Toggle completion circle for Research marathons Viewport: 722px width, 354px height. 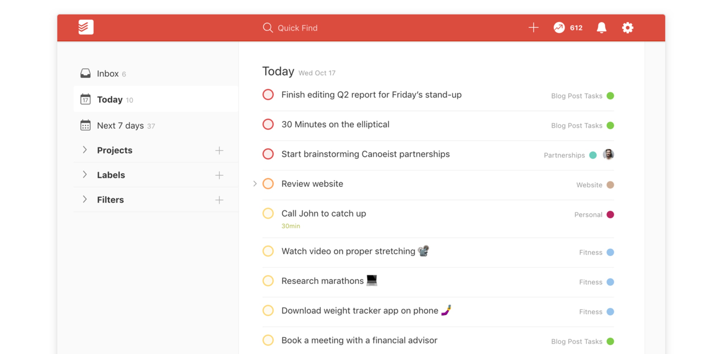click(268, 280)
